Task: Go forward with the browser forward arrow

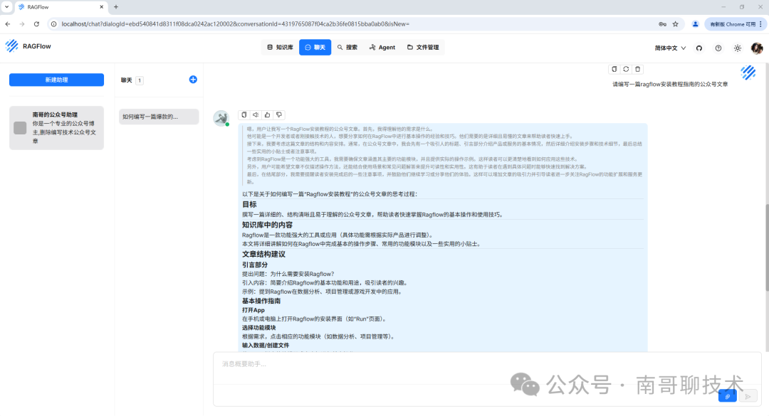Action: click(22, 24)
